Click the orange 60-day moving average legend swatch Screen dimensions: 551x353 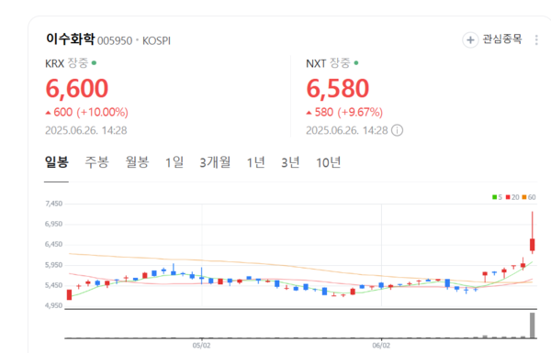[524, 197]
